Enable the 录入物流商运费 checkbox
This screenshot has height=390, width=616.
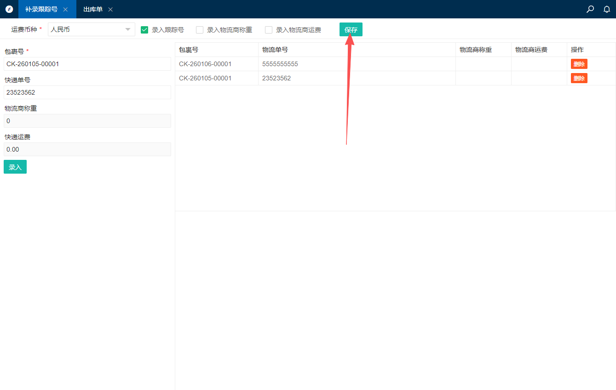tap(269, 30)
